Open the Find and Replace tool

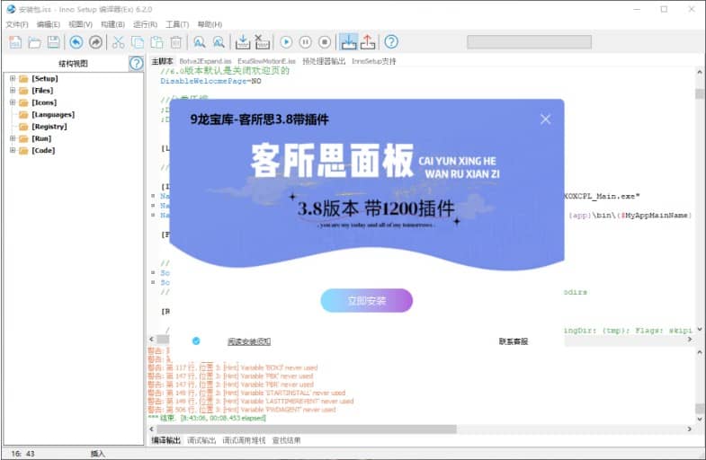(219, 42)
